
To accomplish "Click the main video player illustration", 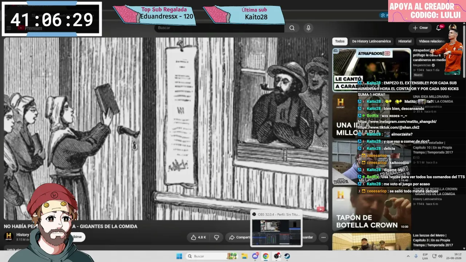I will click(166, 128).
